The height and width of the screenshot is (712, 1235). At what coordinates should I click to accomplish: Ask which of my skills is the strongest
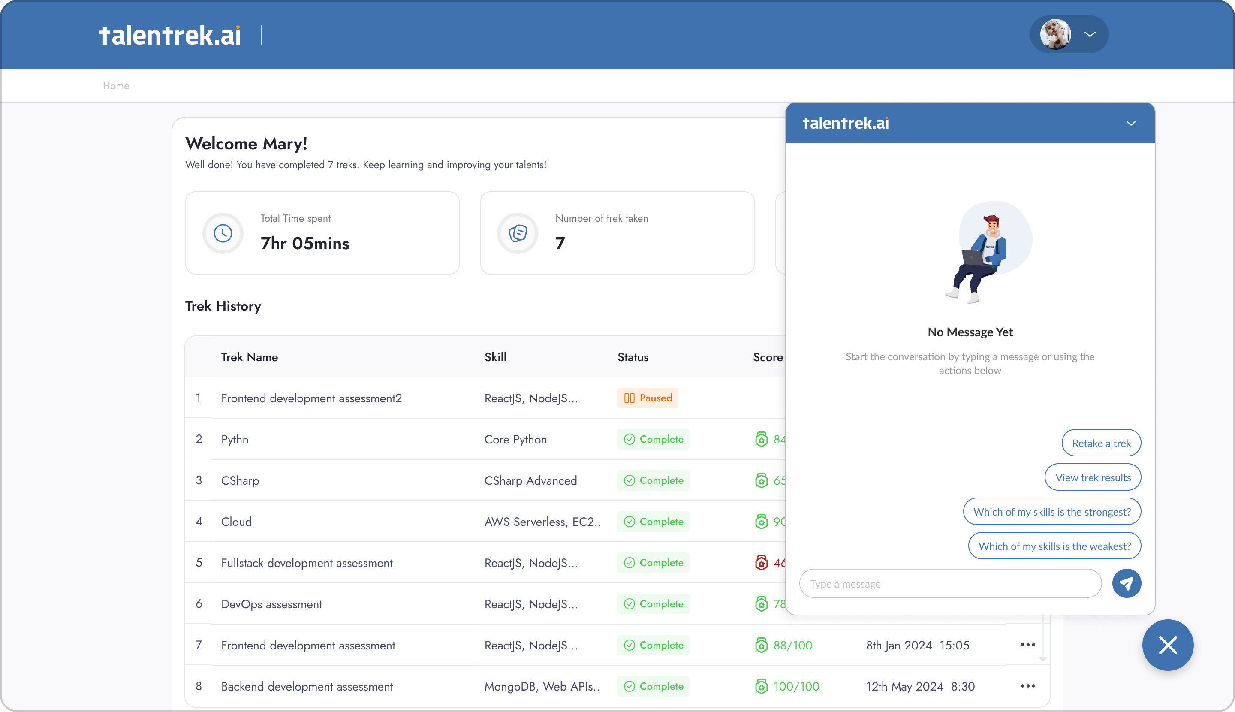pos(1051,512)
